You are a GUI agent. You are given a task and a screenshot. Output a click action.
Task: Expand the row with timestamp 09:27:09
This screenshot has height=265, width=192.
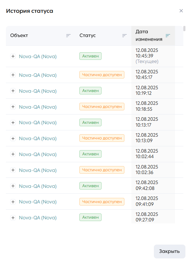[x=13, y=218]
